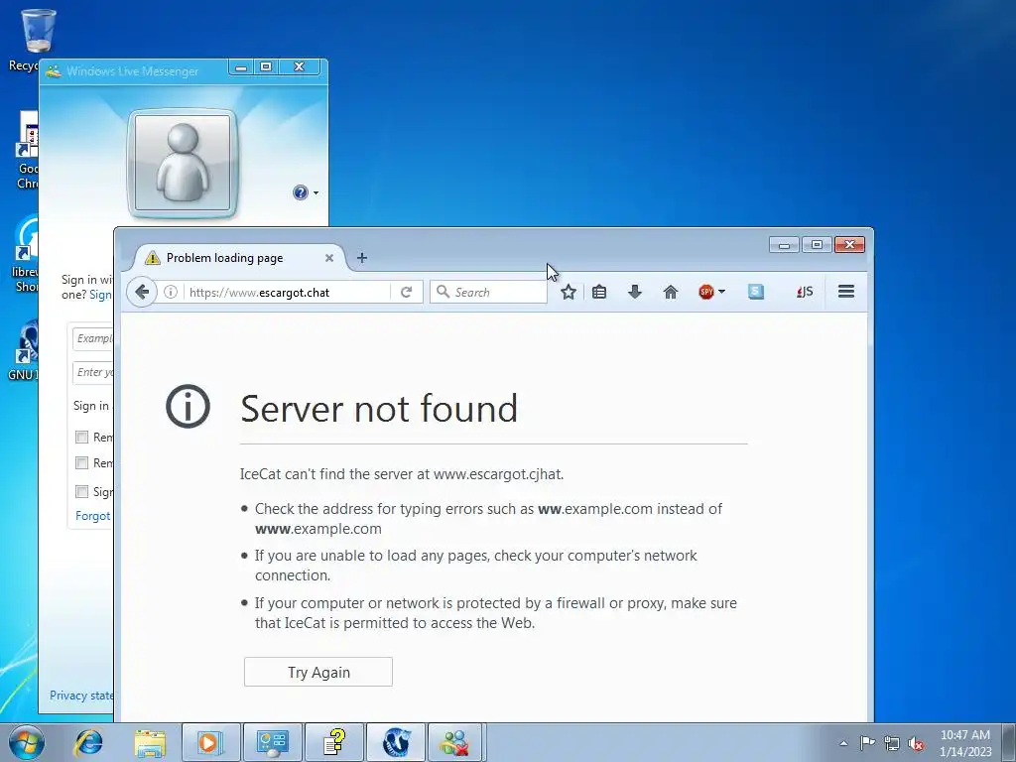This screenshot has width=1016, height=762.
Task: Reload the page with the refresh icon
Action: 406,293
